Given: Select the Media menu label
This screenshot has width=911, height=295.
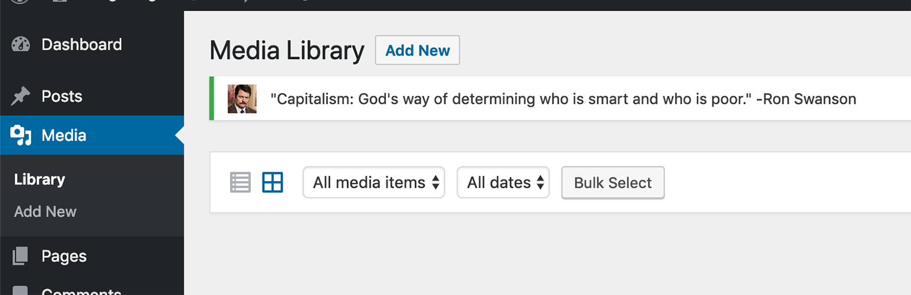Looking at the screenshot, I should coord(64,136).
